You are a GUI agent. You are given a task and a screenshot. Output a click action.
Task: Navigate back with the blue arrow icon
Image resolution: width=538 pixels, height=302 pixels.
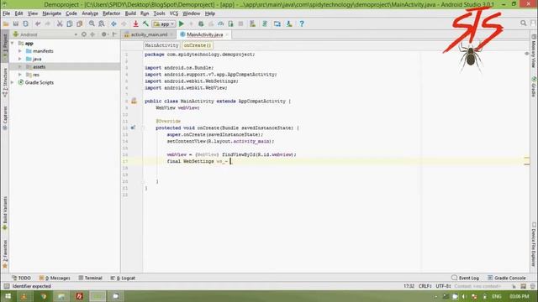point(113,24)
